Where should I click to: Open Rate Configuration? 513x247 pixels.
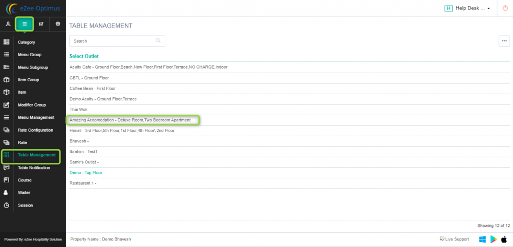click(x=36, y=130)
